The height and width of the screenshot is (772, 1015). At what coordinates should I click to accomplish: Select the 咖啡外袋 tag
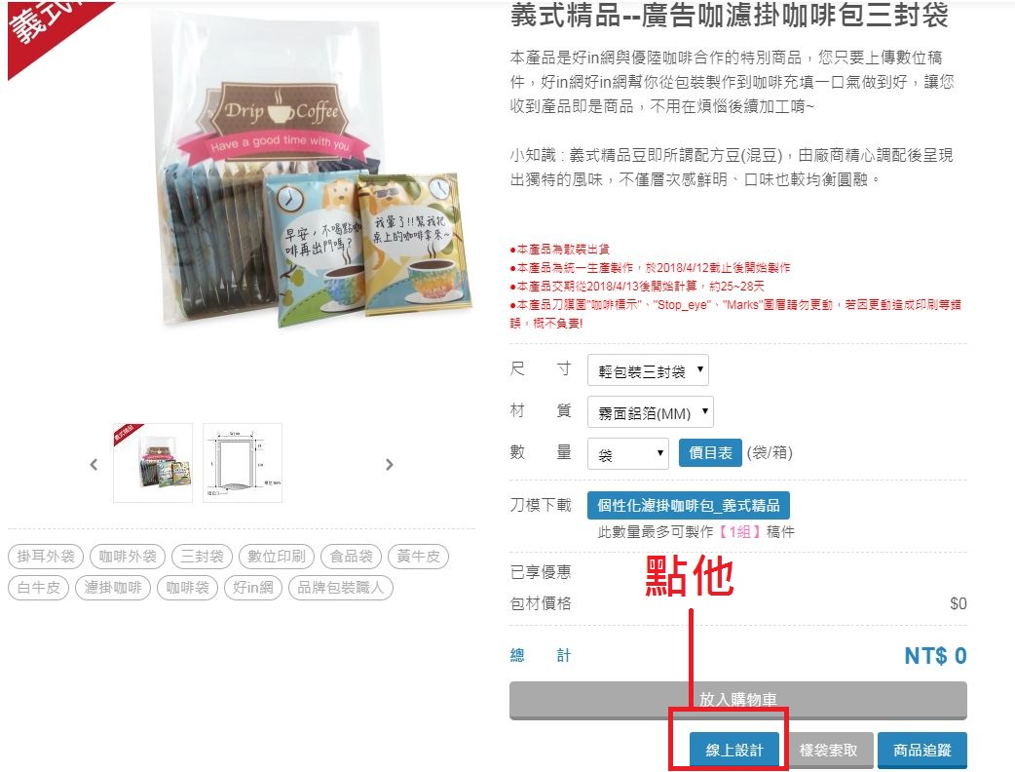coord(128,557)
